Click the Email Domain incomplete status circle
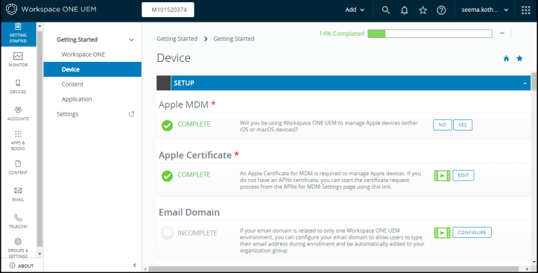This screenshot has width=538, height=273. tap(167, 233)
